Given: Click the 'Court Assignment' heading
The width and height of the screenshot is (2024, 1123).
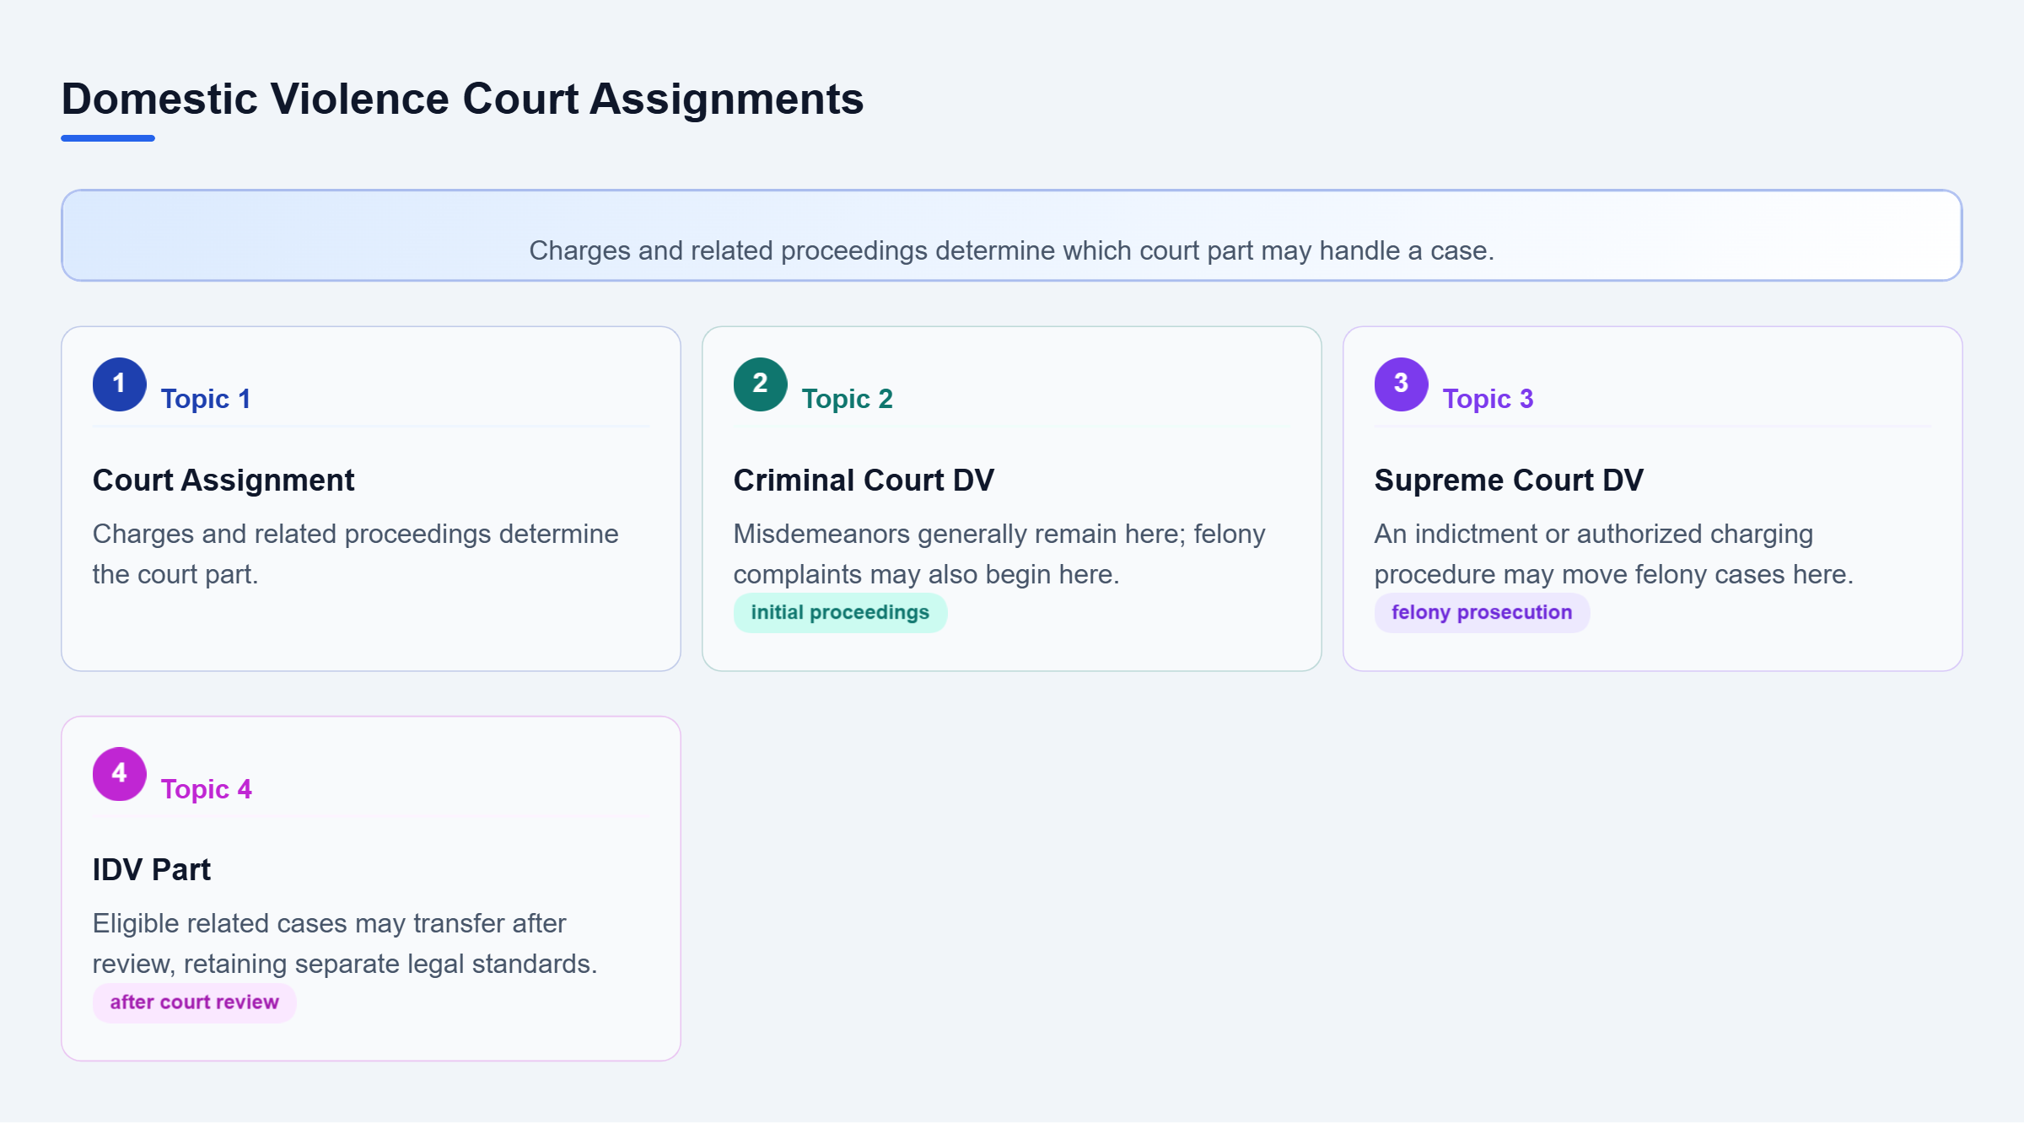Looking at the screenshot, I should click(x=223, y=481).
